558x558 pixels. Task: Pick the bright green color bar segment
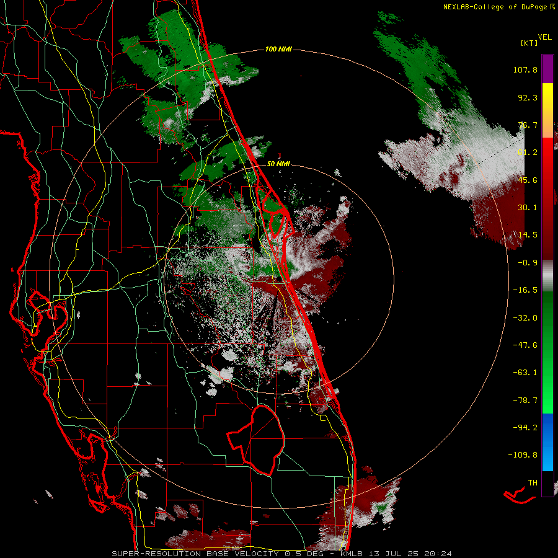(x=547, y=384)
